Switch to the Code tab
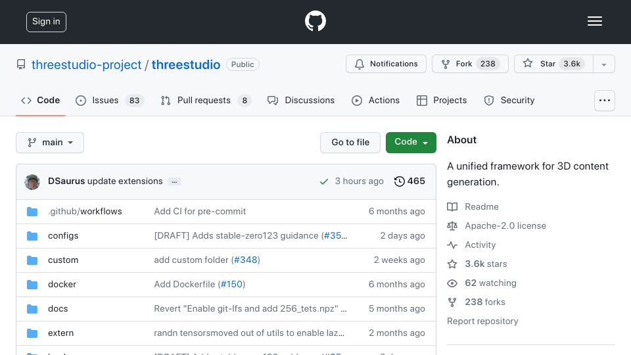Image resolution: width=631 pixels, height=355 pixels. tap(40, 100)
